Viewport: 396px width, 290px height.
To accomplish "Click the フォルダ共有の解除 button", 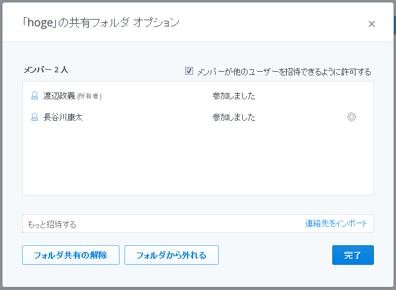I will (70, 255).
